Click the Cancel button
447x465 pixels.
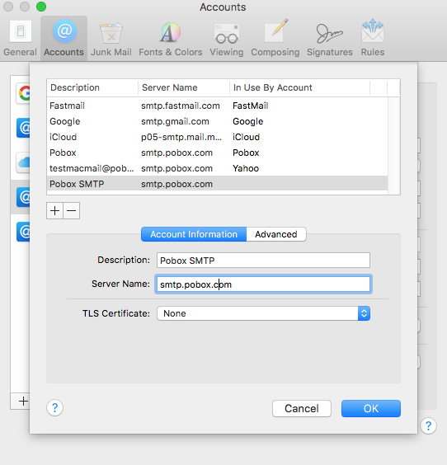click(302, 408)
